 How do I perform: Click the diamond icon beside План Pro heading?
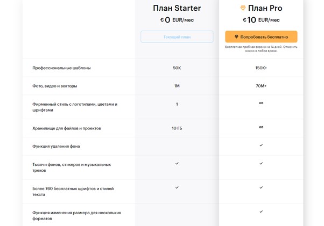point(243,8)
